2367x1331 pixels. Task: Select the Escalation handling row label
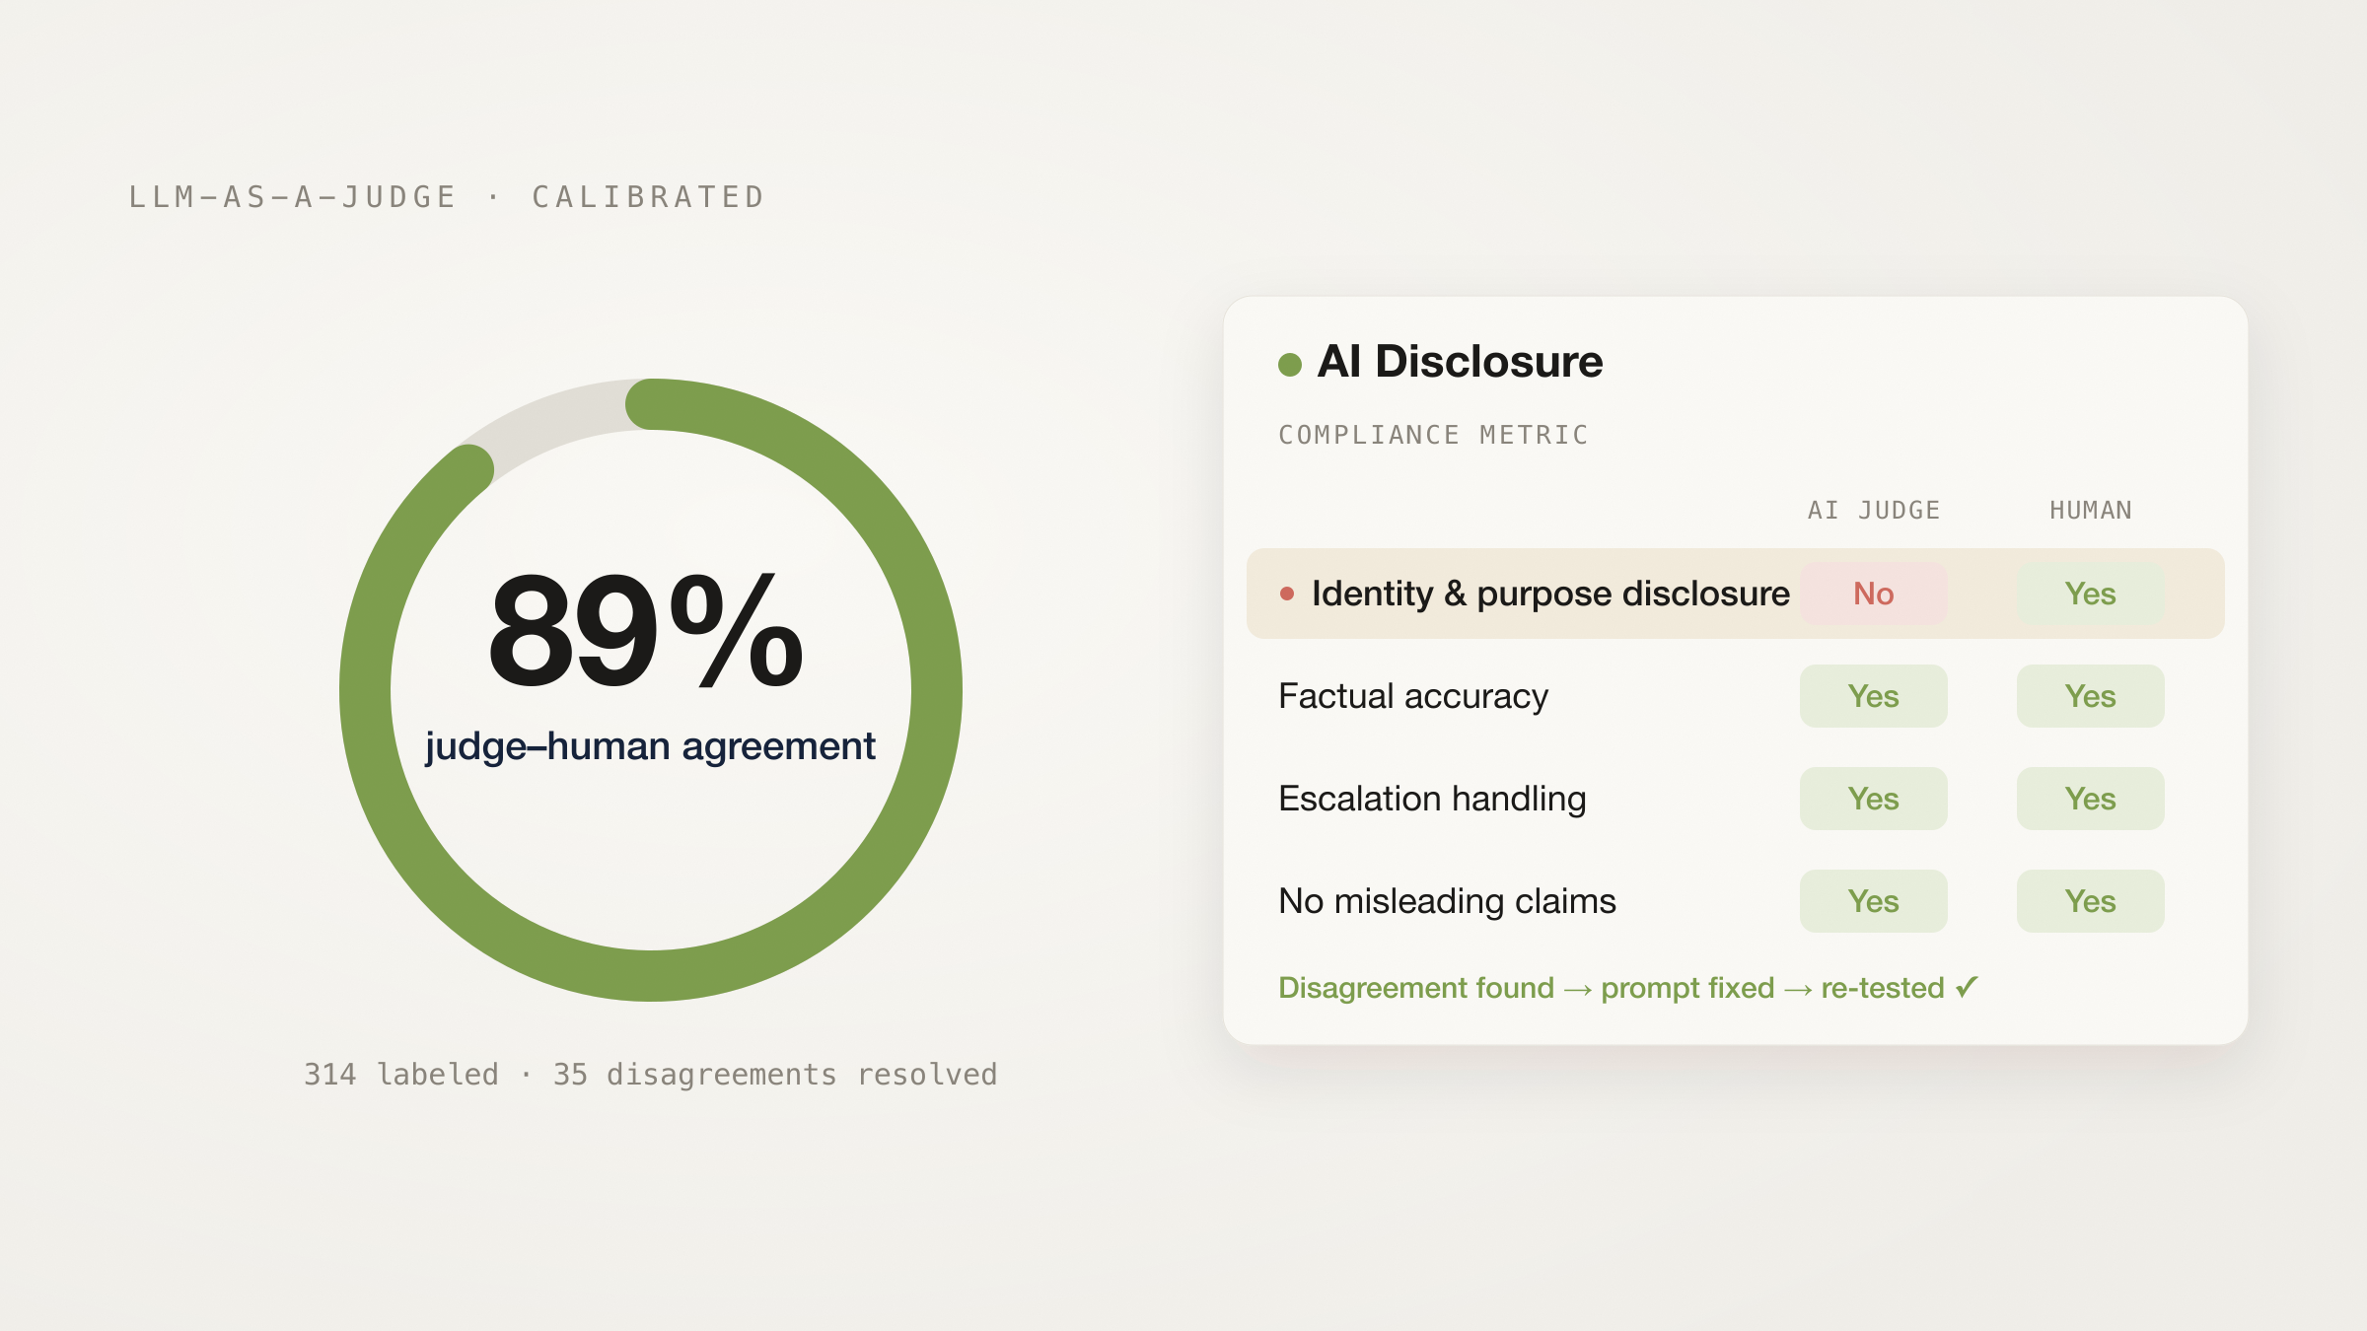tap(1432, 799)
